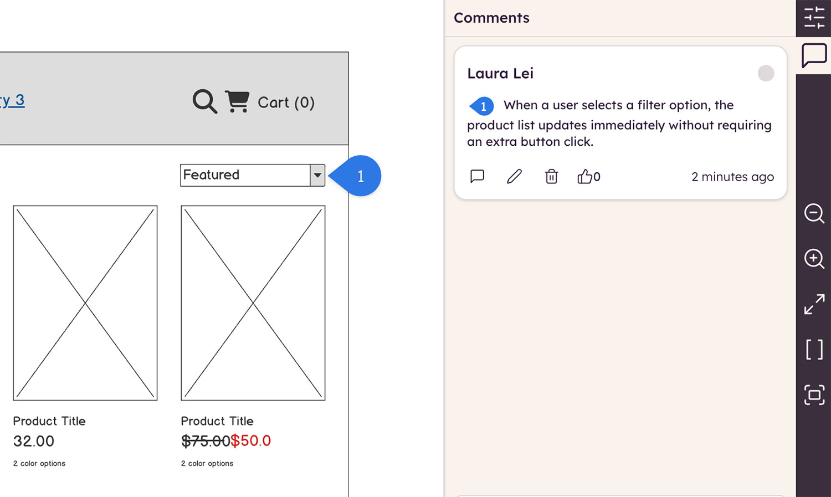Click the zoom in magnifier icon
Viewport: 831px width, 497px height.
tap(814, 258)
